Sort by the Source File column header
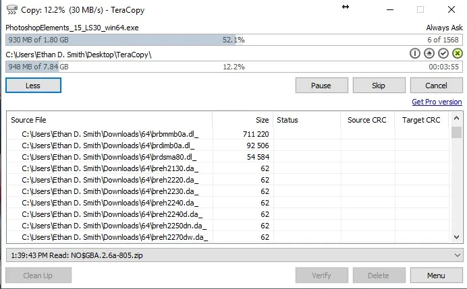Screen dimensions: 467x289 click(x=109, y=120)
